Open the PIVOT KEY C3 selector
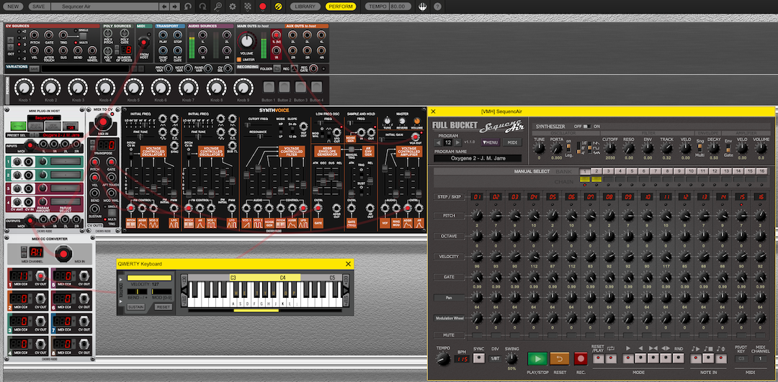This screenshot has width=778, height=382. [742, 359]
